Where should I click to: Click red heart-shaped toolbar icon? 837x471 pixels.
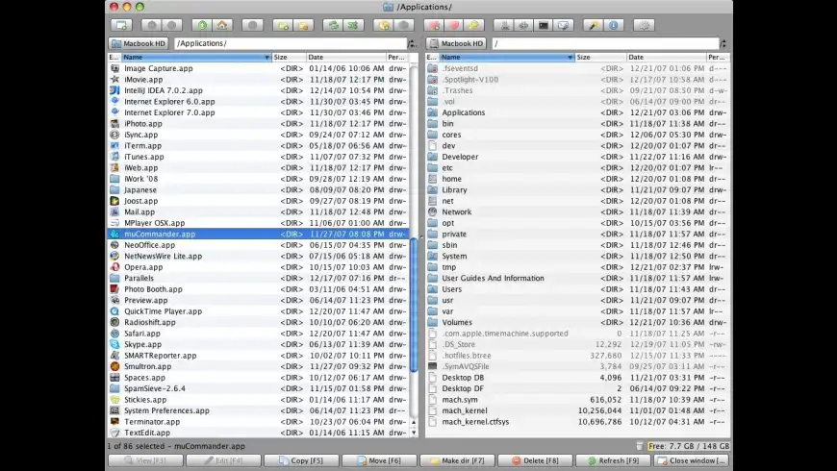point(454,25)
